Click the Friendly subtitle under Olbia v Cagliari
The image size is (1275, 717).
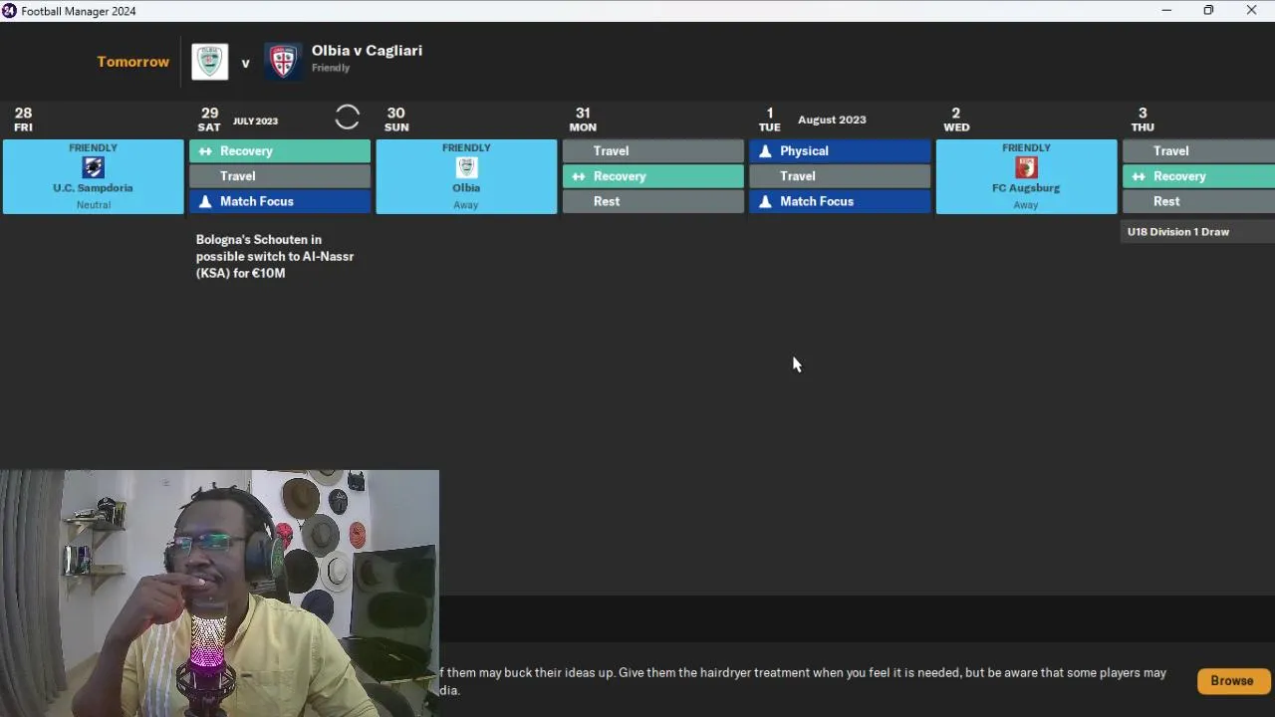point(331,69)
